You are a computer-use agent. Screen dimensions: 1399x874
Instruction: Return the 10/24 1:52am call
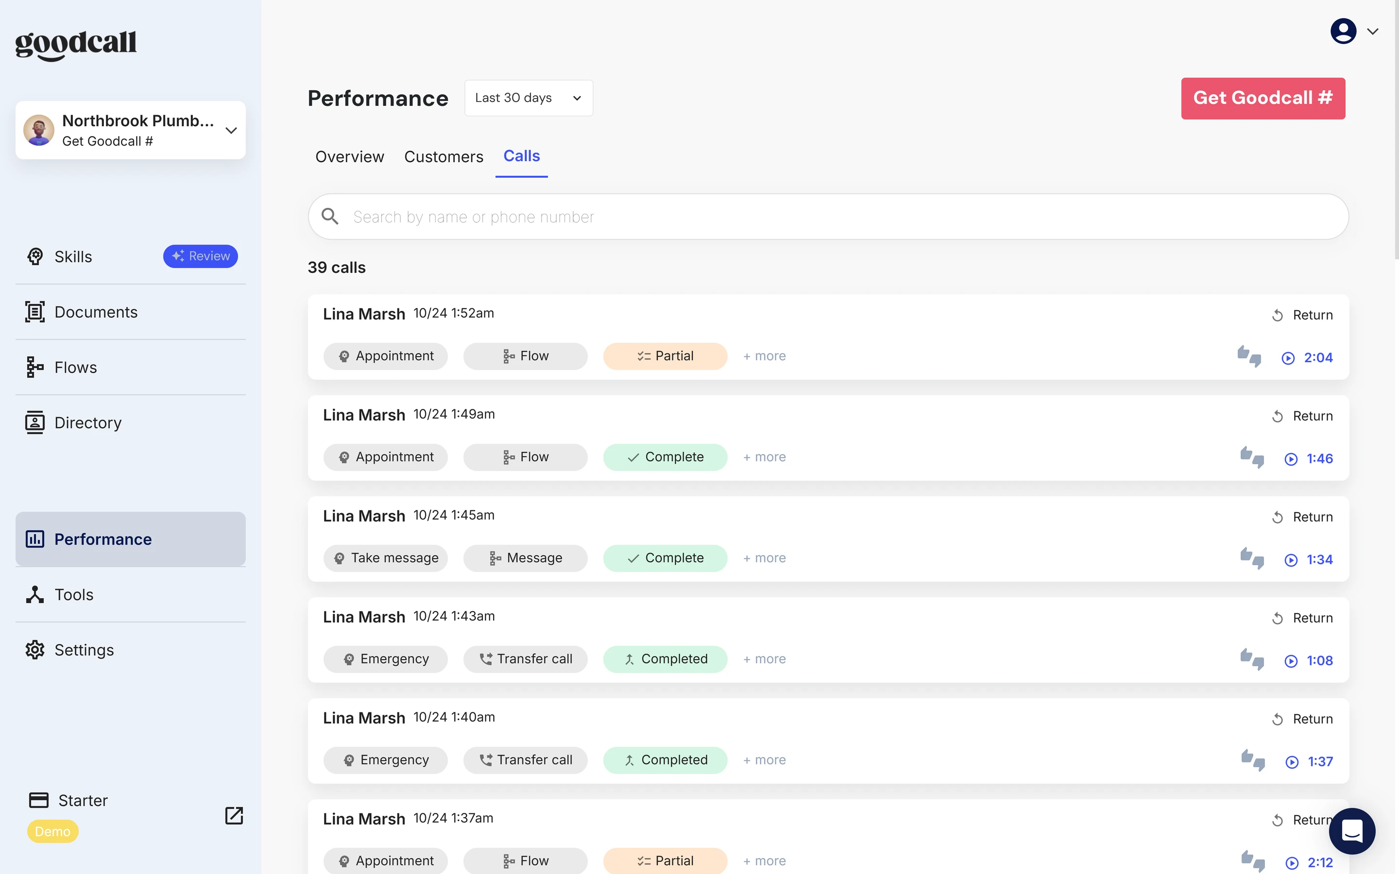1302,315
